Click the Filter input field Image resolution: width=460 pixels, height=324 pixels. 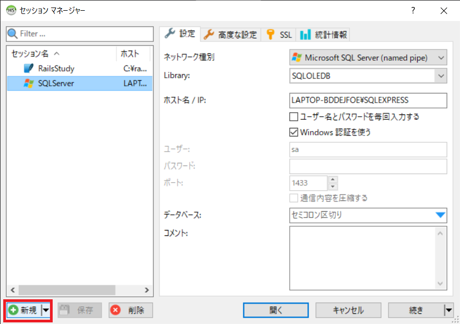(x=80, y=34)
